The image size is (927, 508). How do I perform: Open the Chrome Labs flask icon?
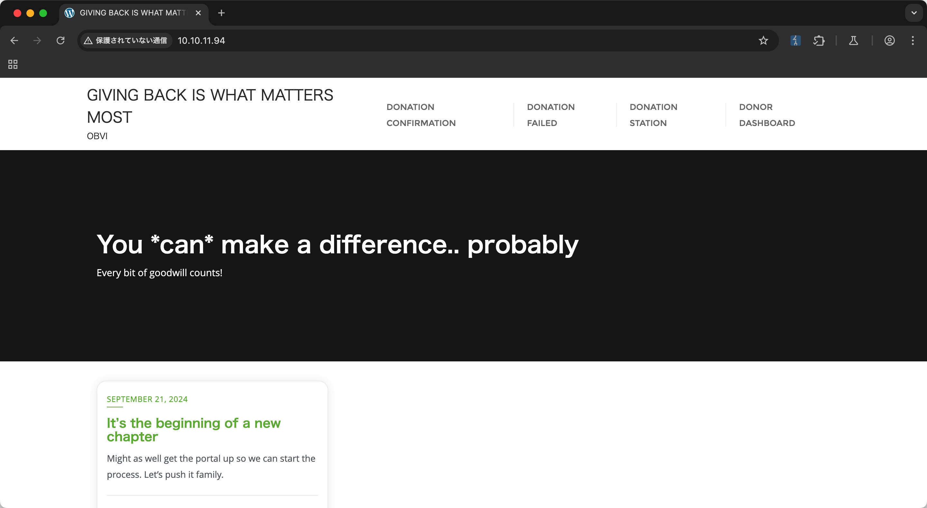pos(853,41)
